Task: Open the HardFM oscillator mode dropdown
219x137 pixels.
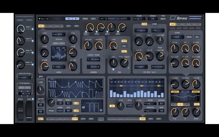Action: pos(59,34)
